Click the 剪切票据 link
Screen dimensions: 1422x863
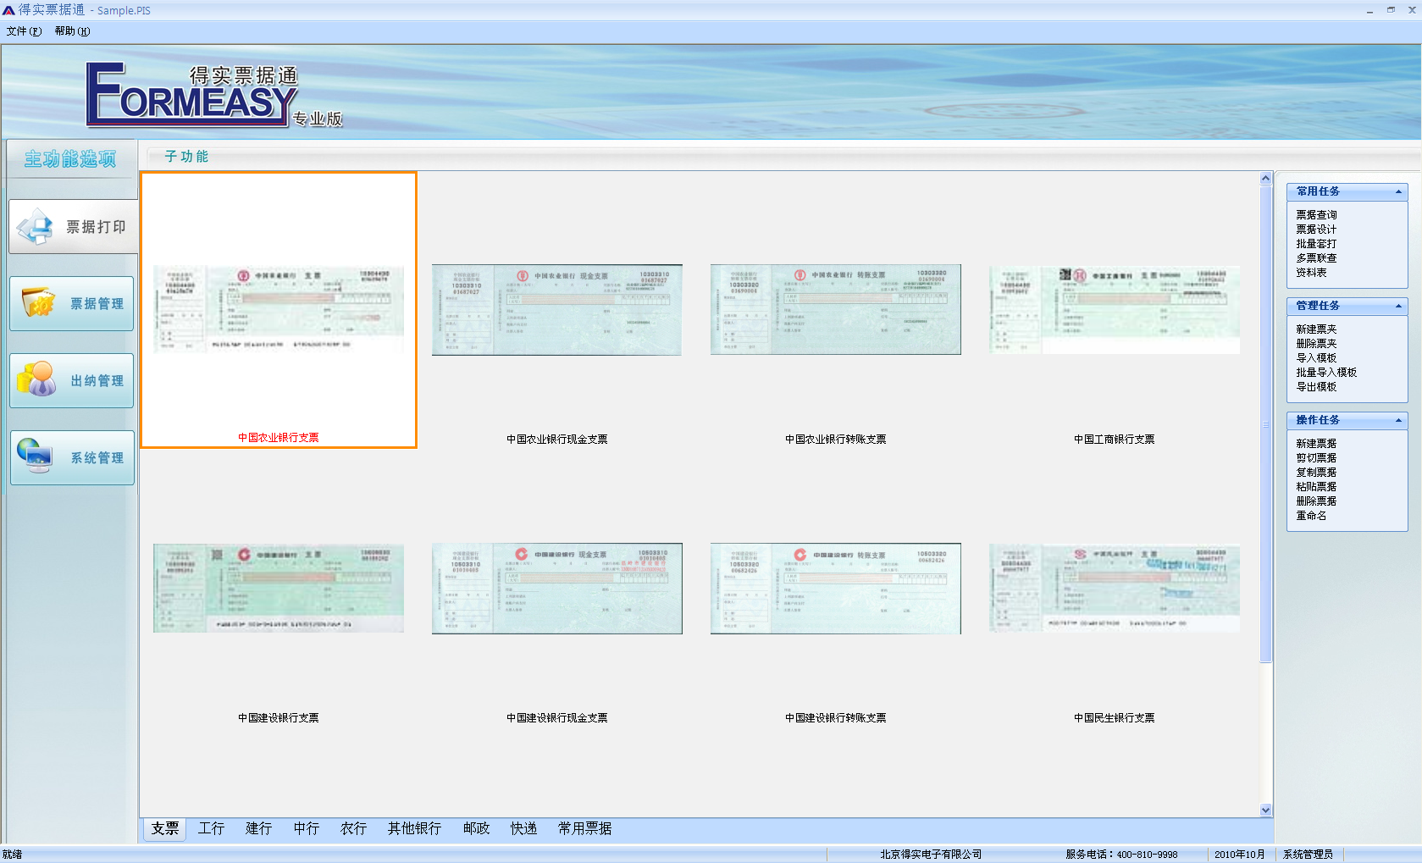1316,458
